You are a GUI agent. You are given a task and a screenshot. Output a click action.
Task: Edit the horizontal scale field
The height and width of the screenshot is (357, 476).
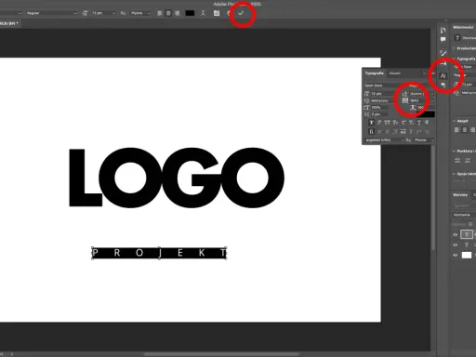(x=425, y=108)
